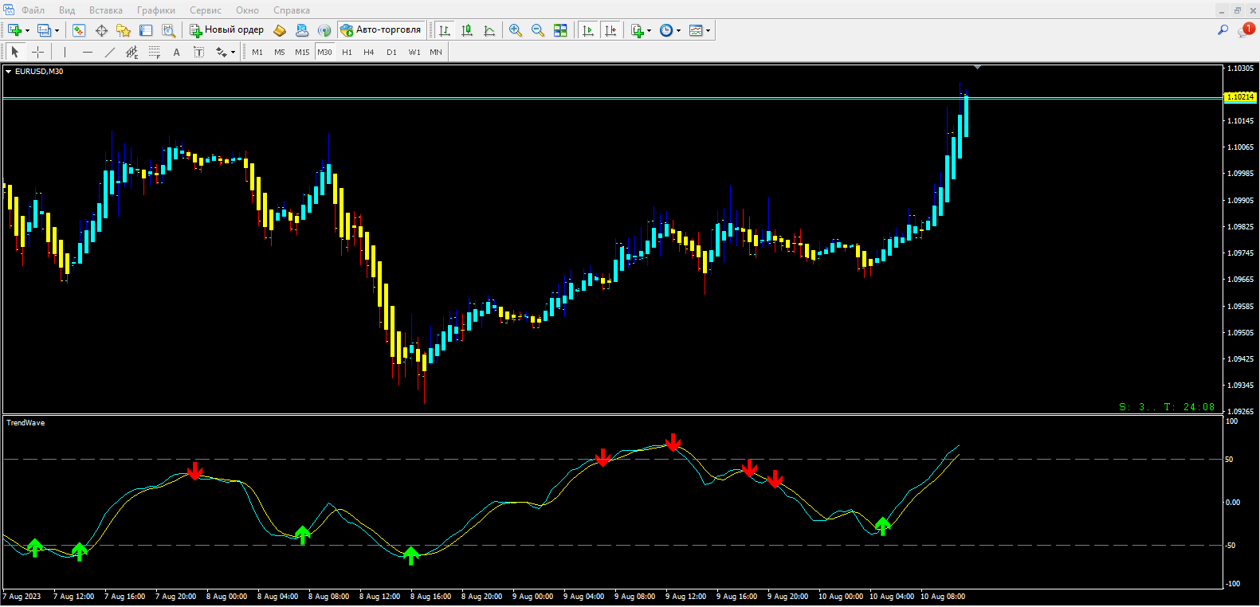Toggle chart auto scroll
The width and height of the screenshot is (1260, 607).
[x=588, y=30]
